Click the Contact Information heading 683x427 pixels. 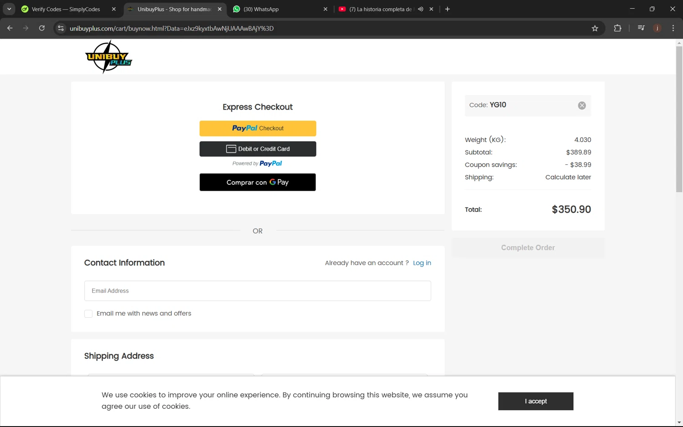tap(124, 263)
